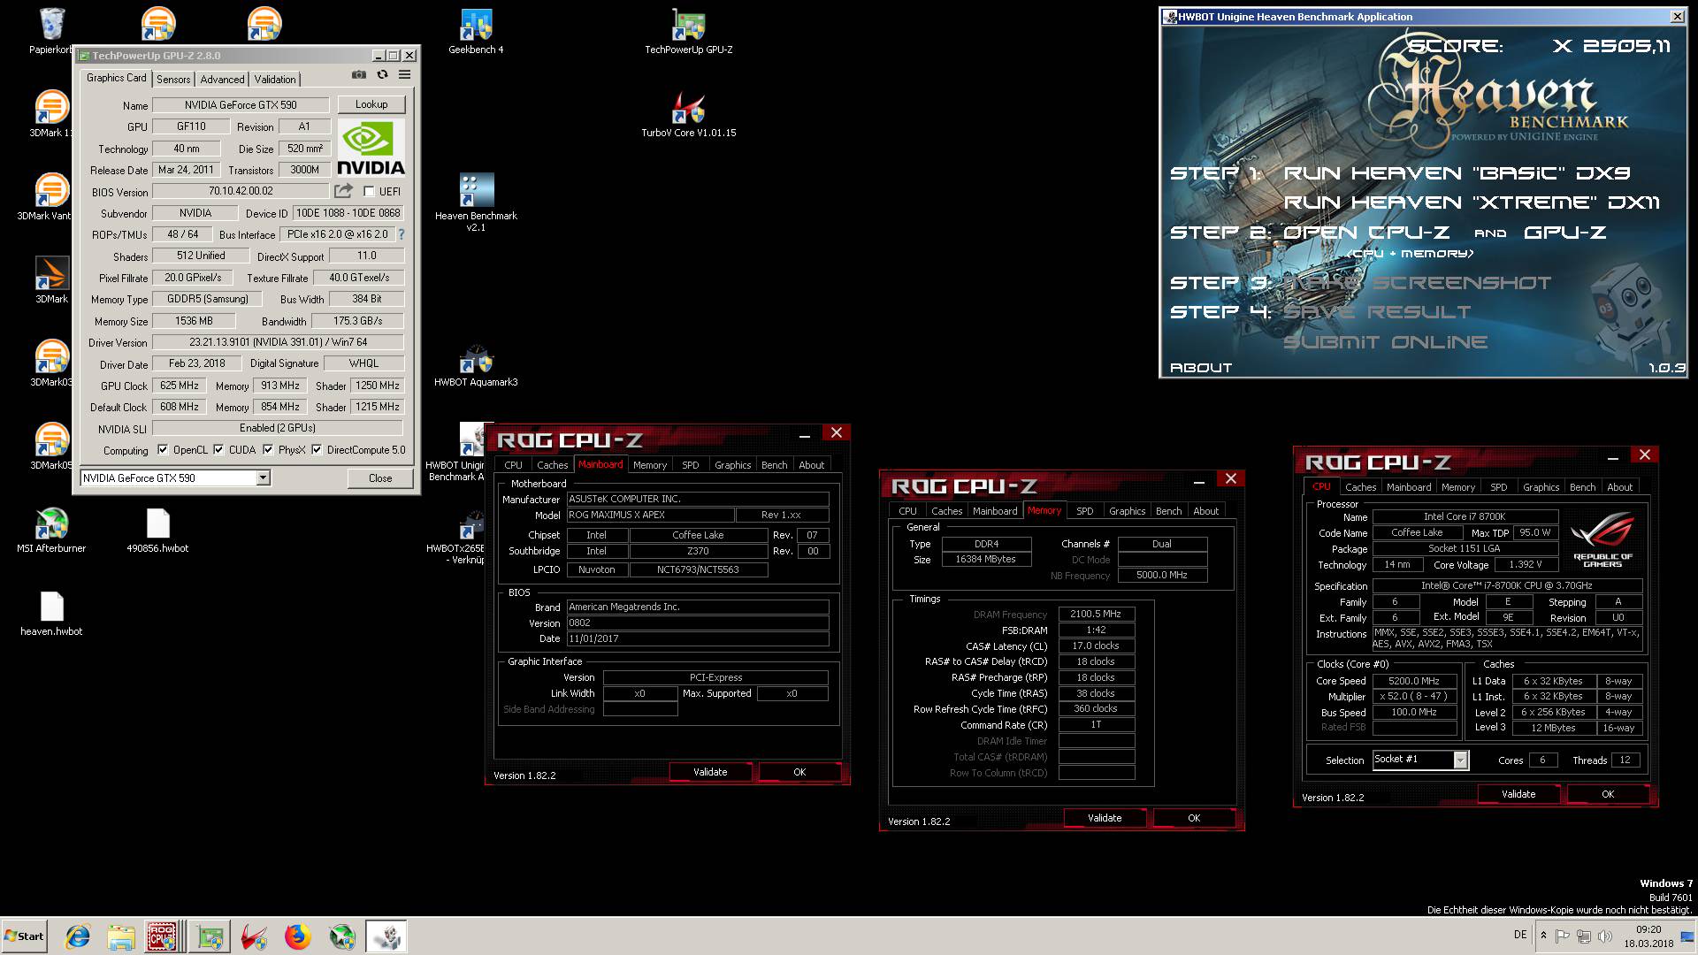Click the Close button in GPU-Z
This screenshot has width=1698, height=955.
[x=380, y=477]
